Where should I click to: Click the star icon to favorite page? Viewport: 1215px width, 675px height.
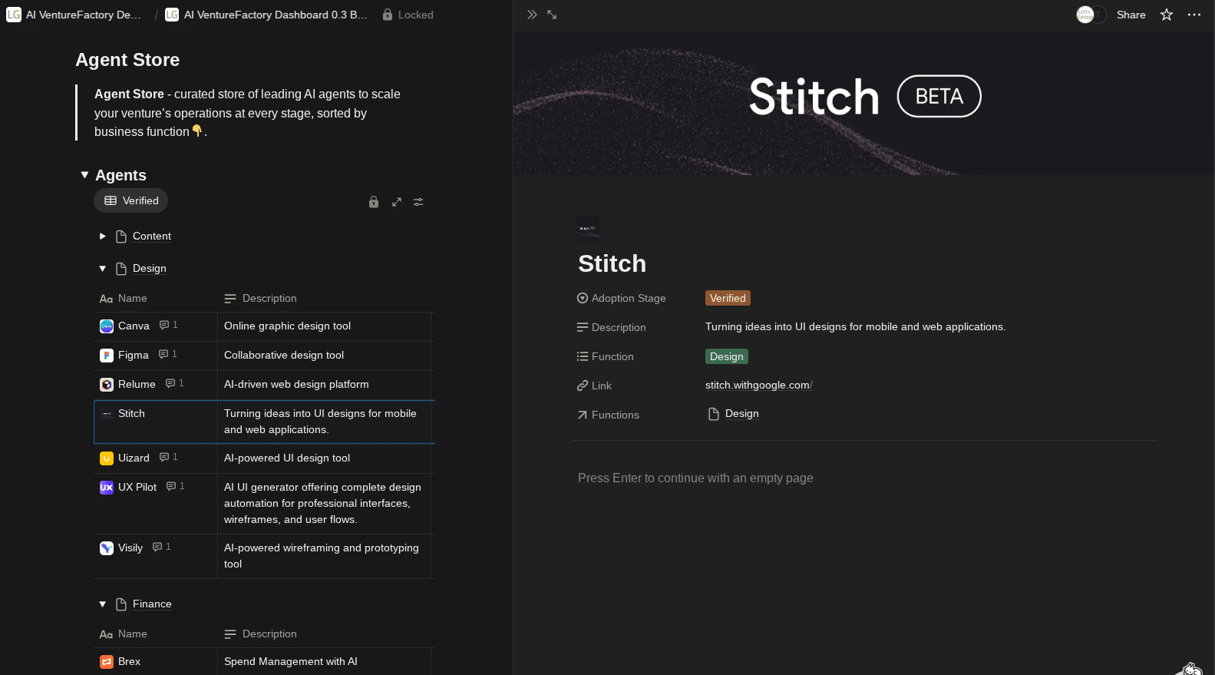click(1167, 15)
